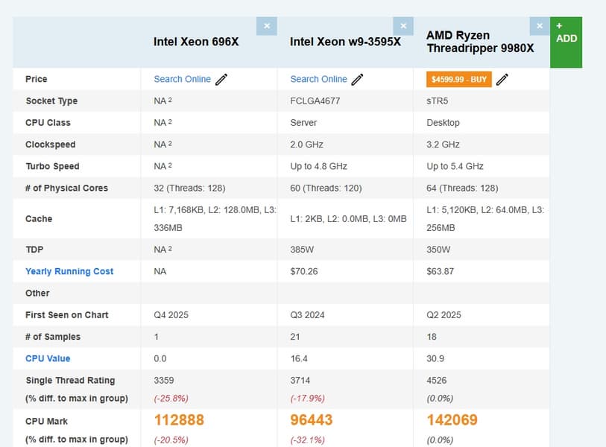Screen dimensions: 606x447
Task: Click the pencil icon beside the $4599.99 price
Action: [502, 80]
